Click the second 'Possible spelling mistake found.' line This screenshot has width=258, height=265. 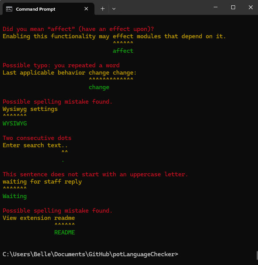tap(57, 211)
